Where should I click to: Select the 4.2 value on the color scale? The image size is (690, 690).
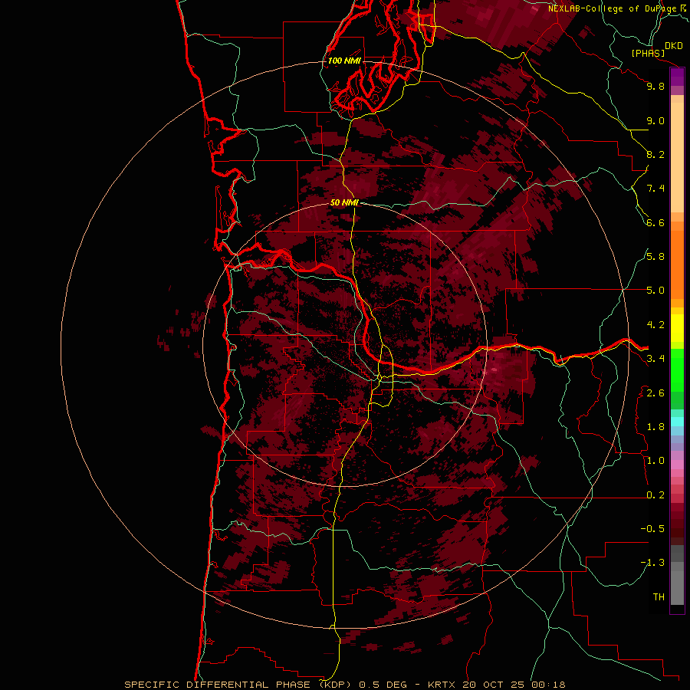pos(655,325)
